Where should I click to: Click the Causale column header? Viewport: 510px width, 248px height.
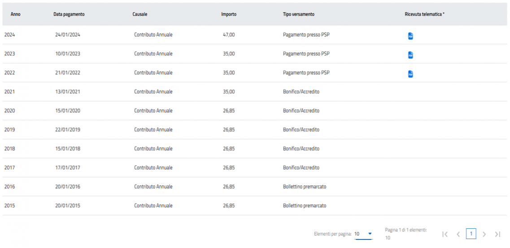point(140,14)
